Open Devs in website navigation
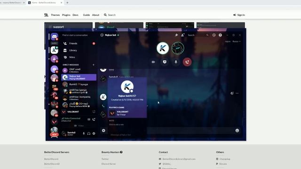 (75, 15)
